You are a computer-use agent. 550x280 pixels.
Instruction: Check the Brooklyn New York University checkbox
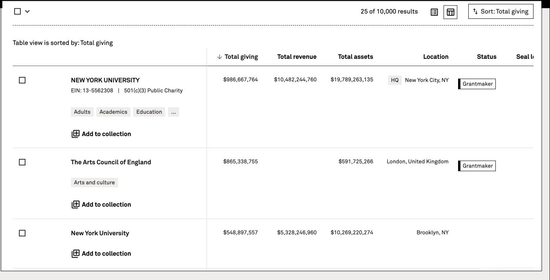[x=22, y=233]
